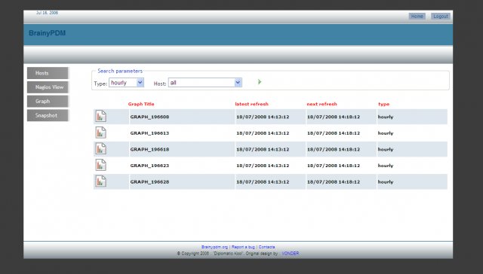Open the chart icon for GRAPH_196613
Screen dimensions: 483x274
tap(100, 132)
